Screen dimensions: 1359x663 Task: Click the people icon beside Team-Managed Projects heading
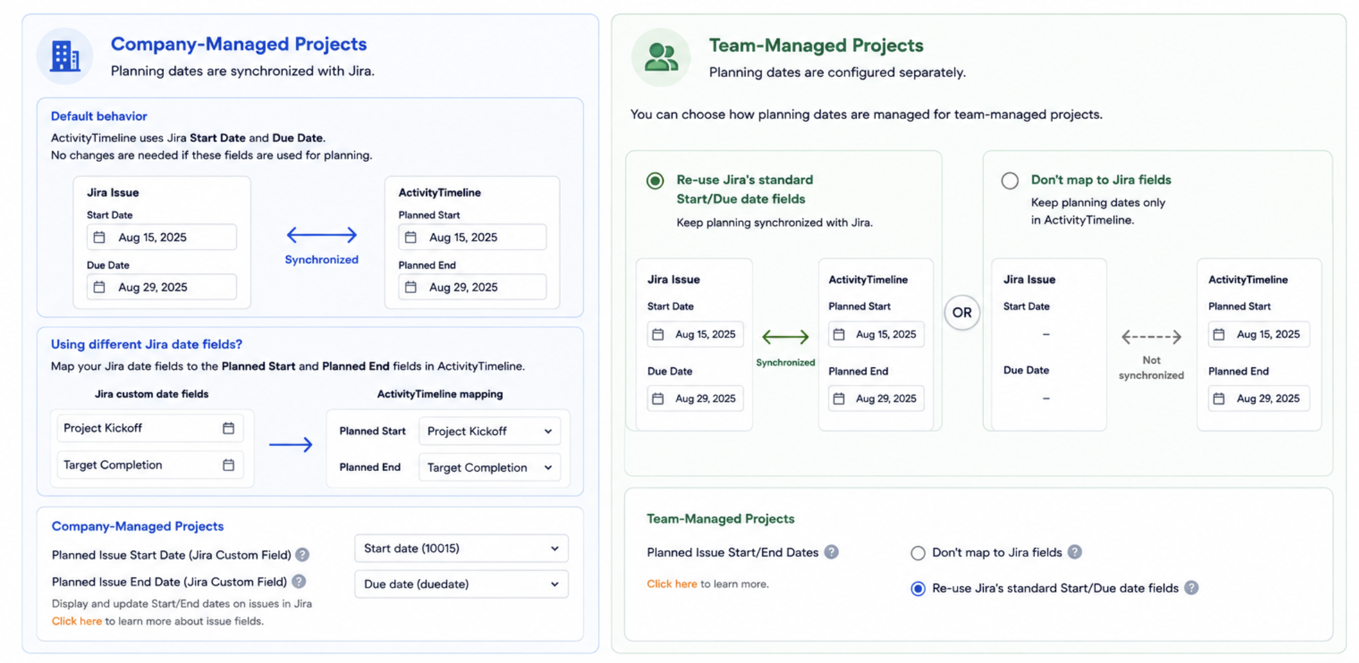point(661,57)
